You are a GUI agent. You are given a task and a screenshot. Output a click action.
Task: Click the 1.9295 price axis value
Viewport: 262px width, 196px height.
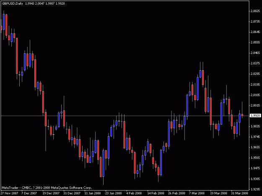pos(255,189)
